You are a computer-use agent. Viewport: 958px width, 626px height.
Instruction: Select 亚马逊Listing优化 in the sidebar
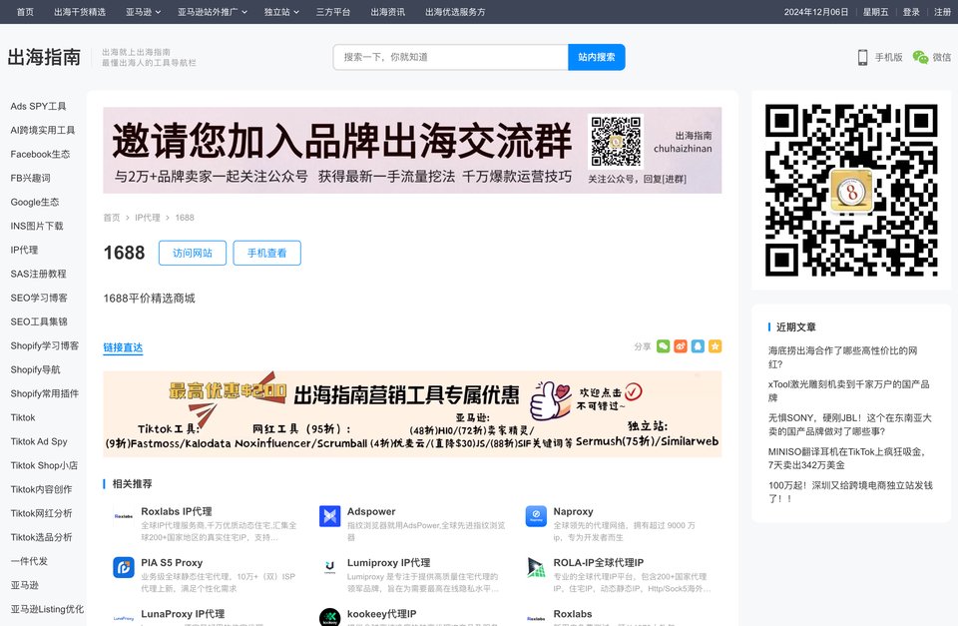[x=47, y=609]
